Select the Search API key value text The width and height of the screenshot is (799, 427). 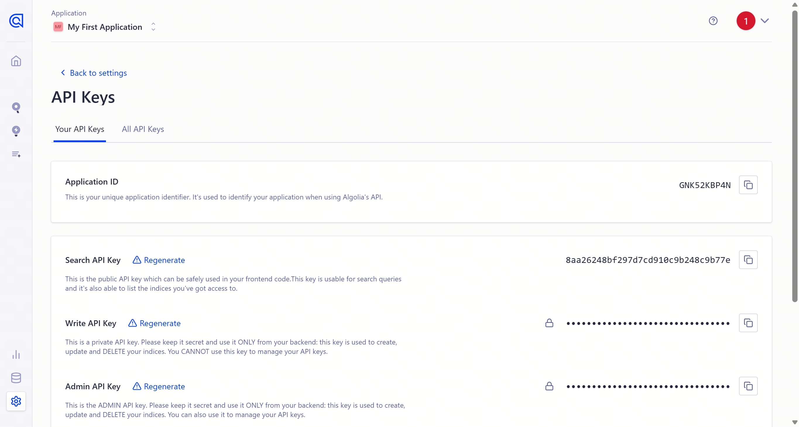coord(648,260)
